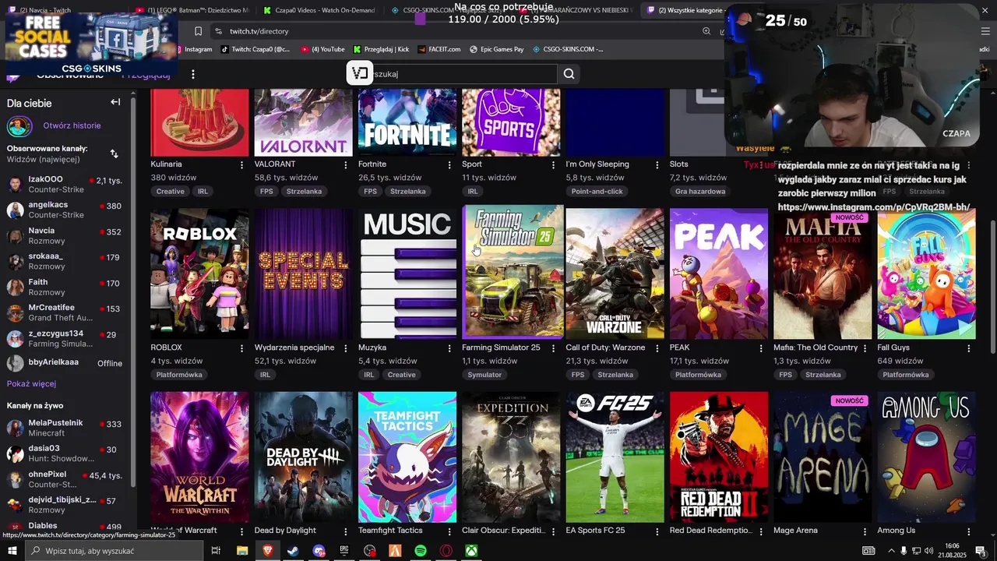Open Red Dead Redemption II cover

pos(719,457)
